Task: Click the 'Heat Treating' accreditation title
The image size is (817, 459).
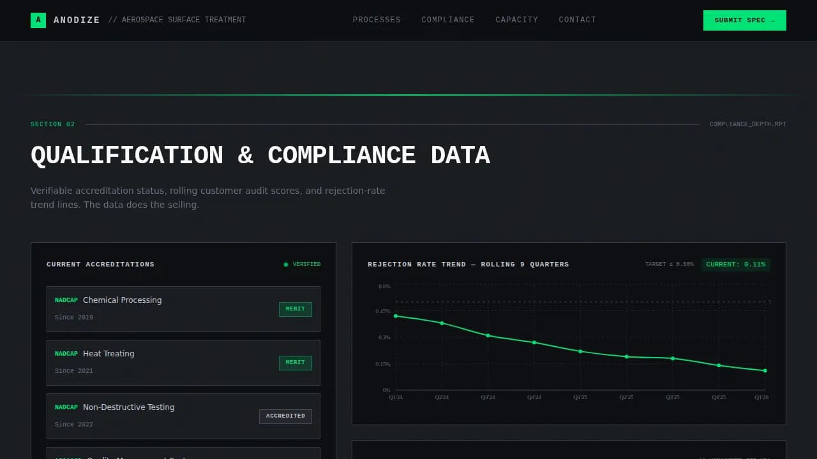Action: coord(109,354)
